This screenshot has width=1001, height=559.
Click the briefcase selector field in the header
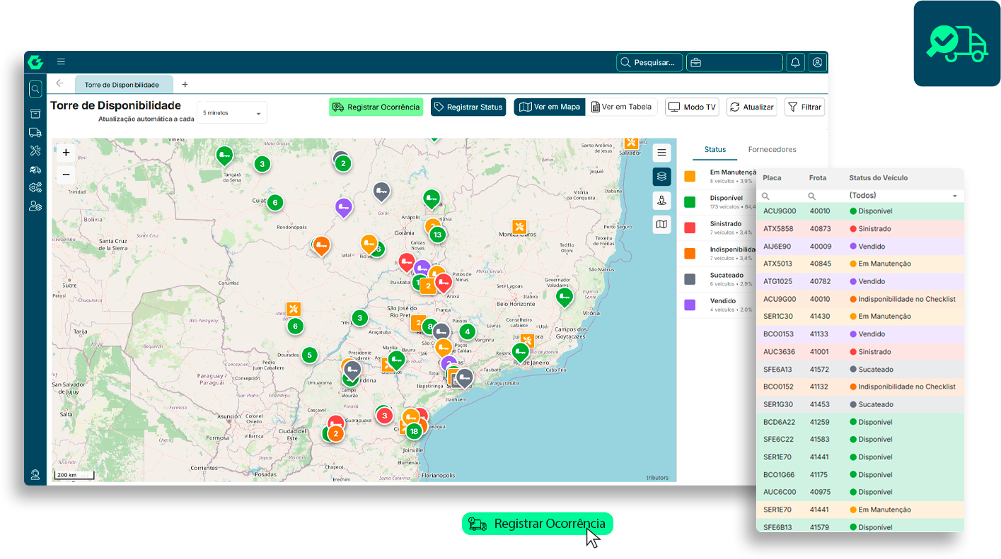coord(734,62)
